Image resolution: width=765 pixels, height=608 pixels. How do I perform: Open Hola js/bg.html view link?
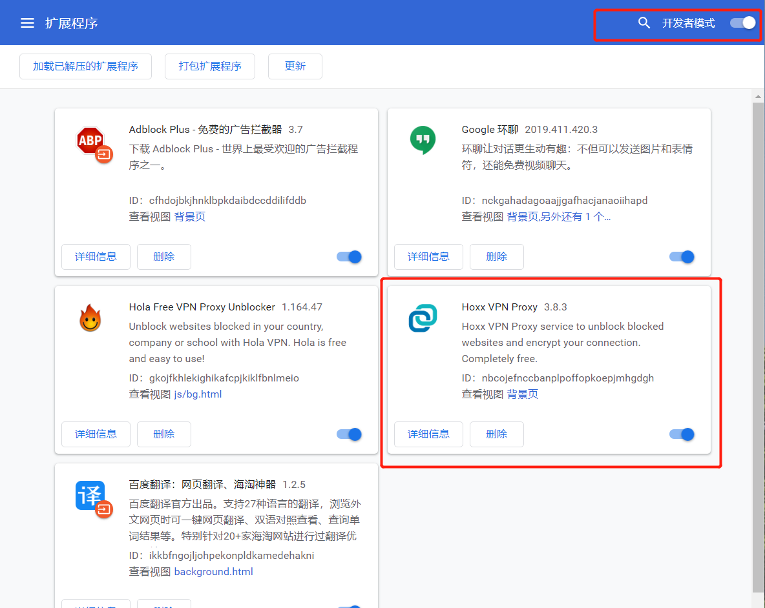click(198, 394)
